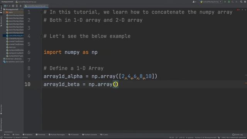Go to previous highlighted error arrow
This screenshot has height=139, width=247.
click(242, 10)
